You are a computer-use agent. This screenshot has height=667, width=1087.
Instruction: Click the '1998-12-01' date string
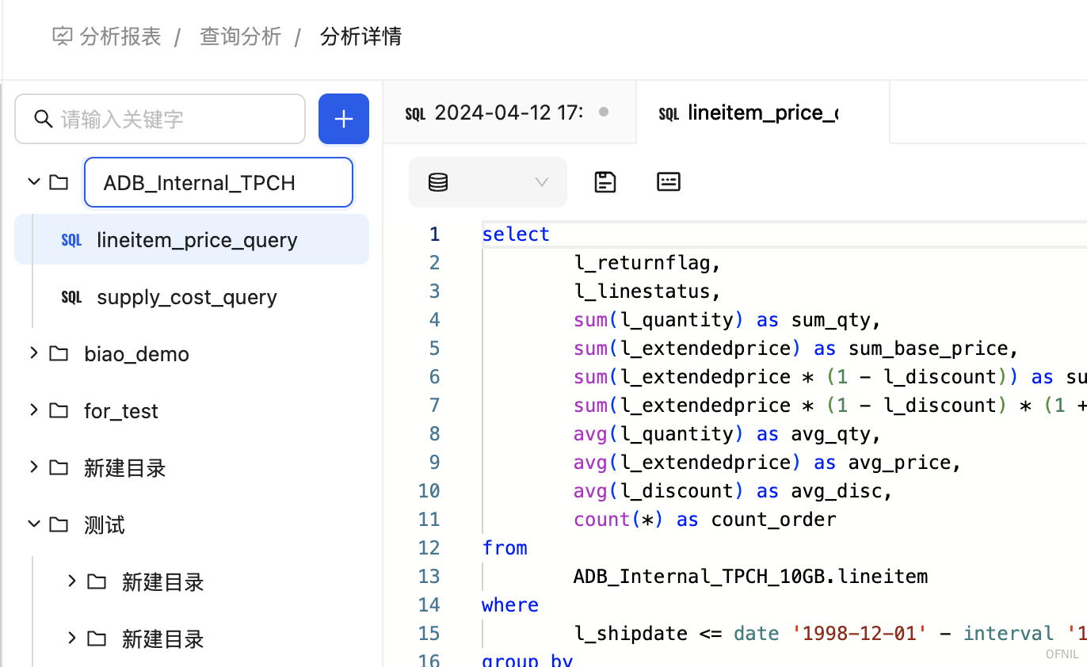tap(860, 633)
